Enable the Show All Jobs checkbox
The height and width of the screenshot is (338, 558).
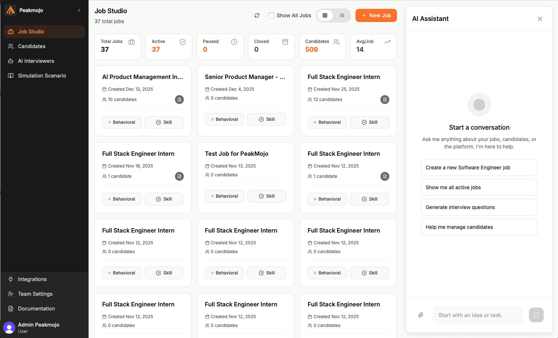(x=271, y=15)
